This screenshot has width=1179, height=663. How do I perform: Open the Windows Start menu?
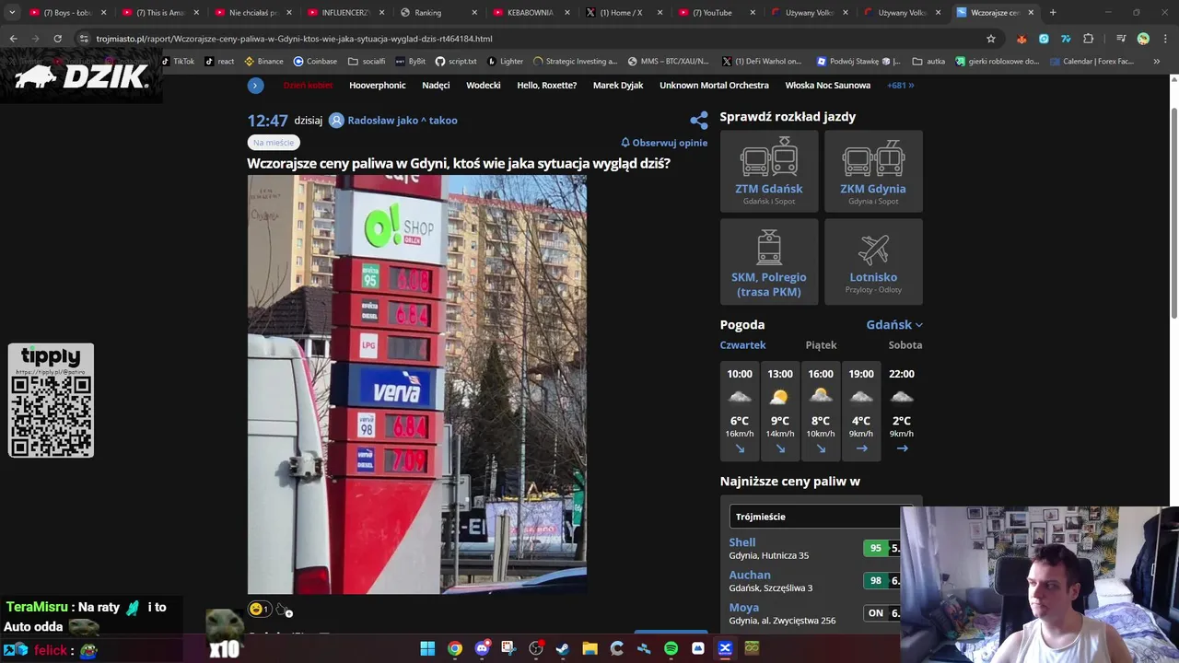(427, 648)
